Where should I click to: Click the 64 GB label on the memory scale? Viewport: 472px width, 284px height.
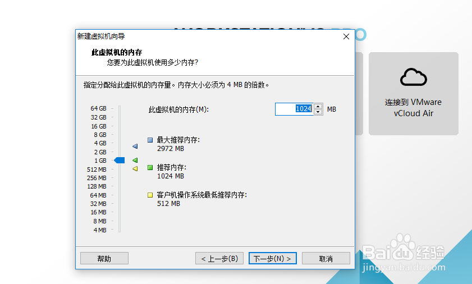pos(98,108)
